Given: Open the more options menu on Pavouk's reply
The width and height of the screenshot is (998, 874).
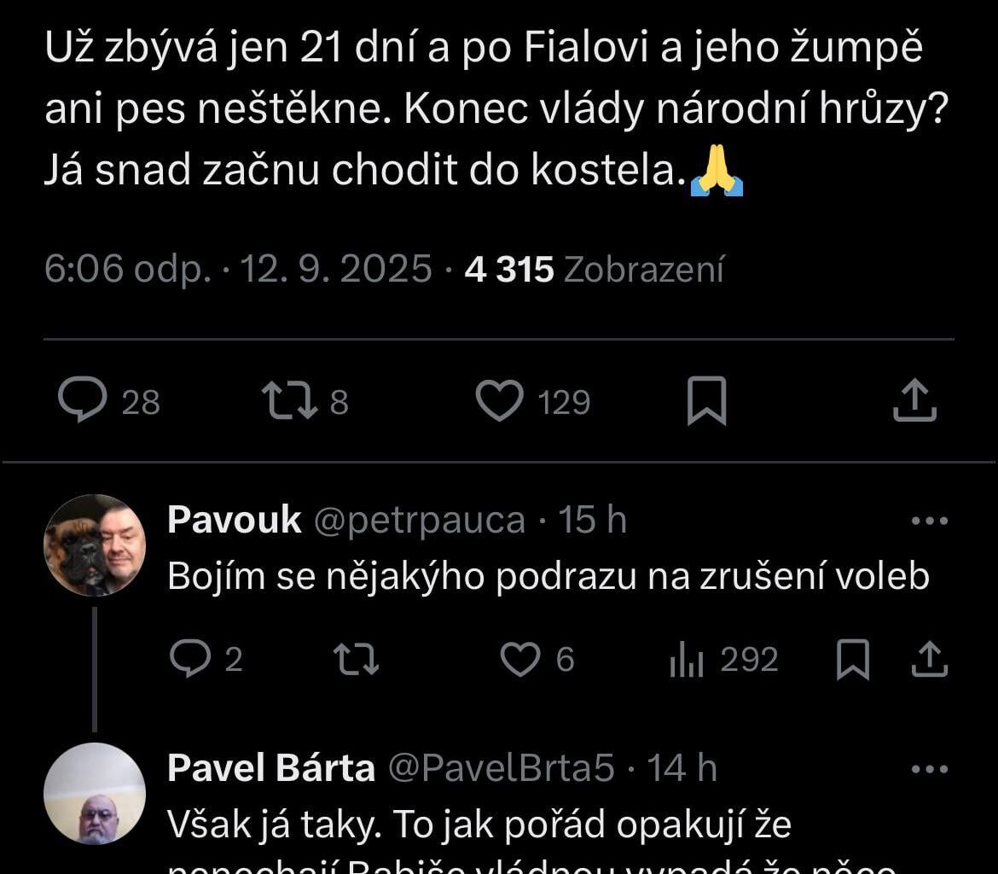Looking at the screenshot, I should 931,519.
